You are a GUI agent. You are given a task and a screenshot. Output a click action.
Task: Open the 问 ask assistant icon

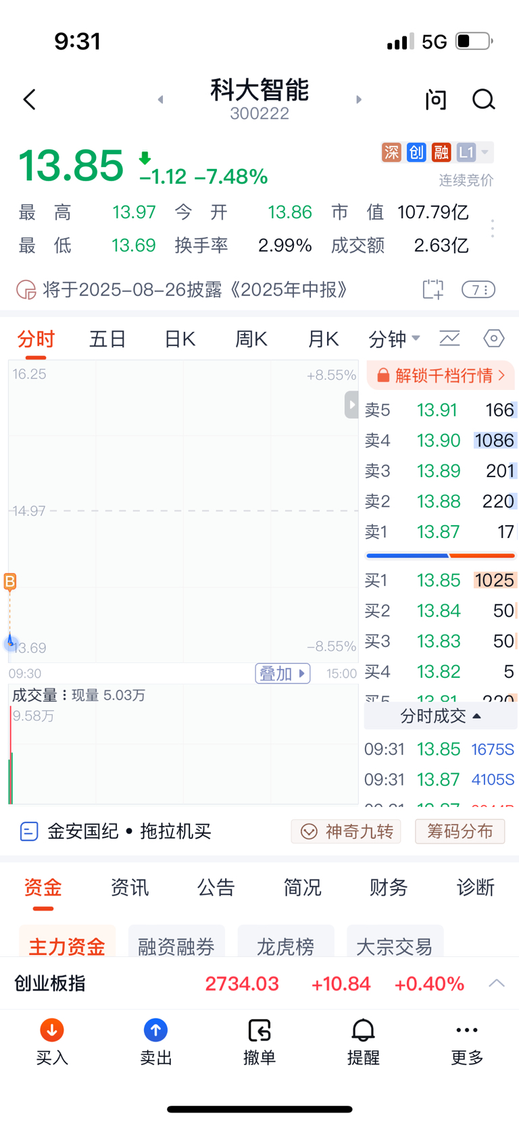[x=436, y=99]
